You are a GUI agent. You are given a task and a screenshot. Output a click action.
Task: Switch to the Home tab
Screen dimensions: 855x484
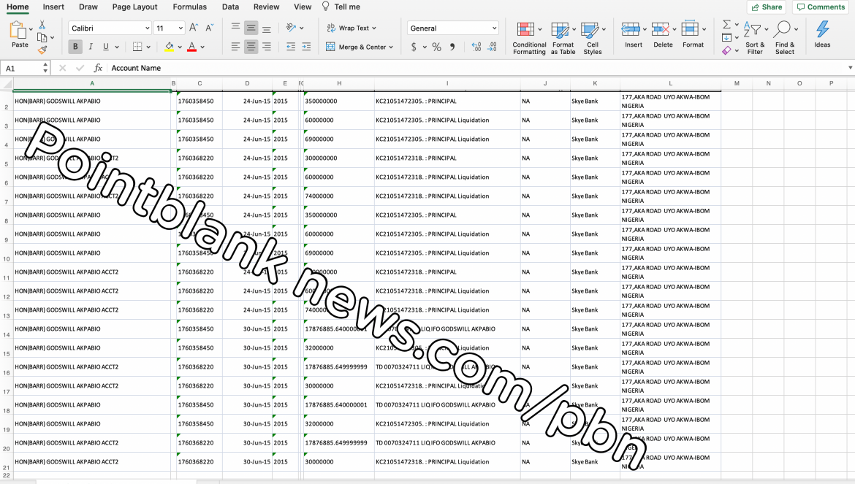[x=18, y=7]
